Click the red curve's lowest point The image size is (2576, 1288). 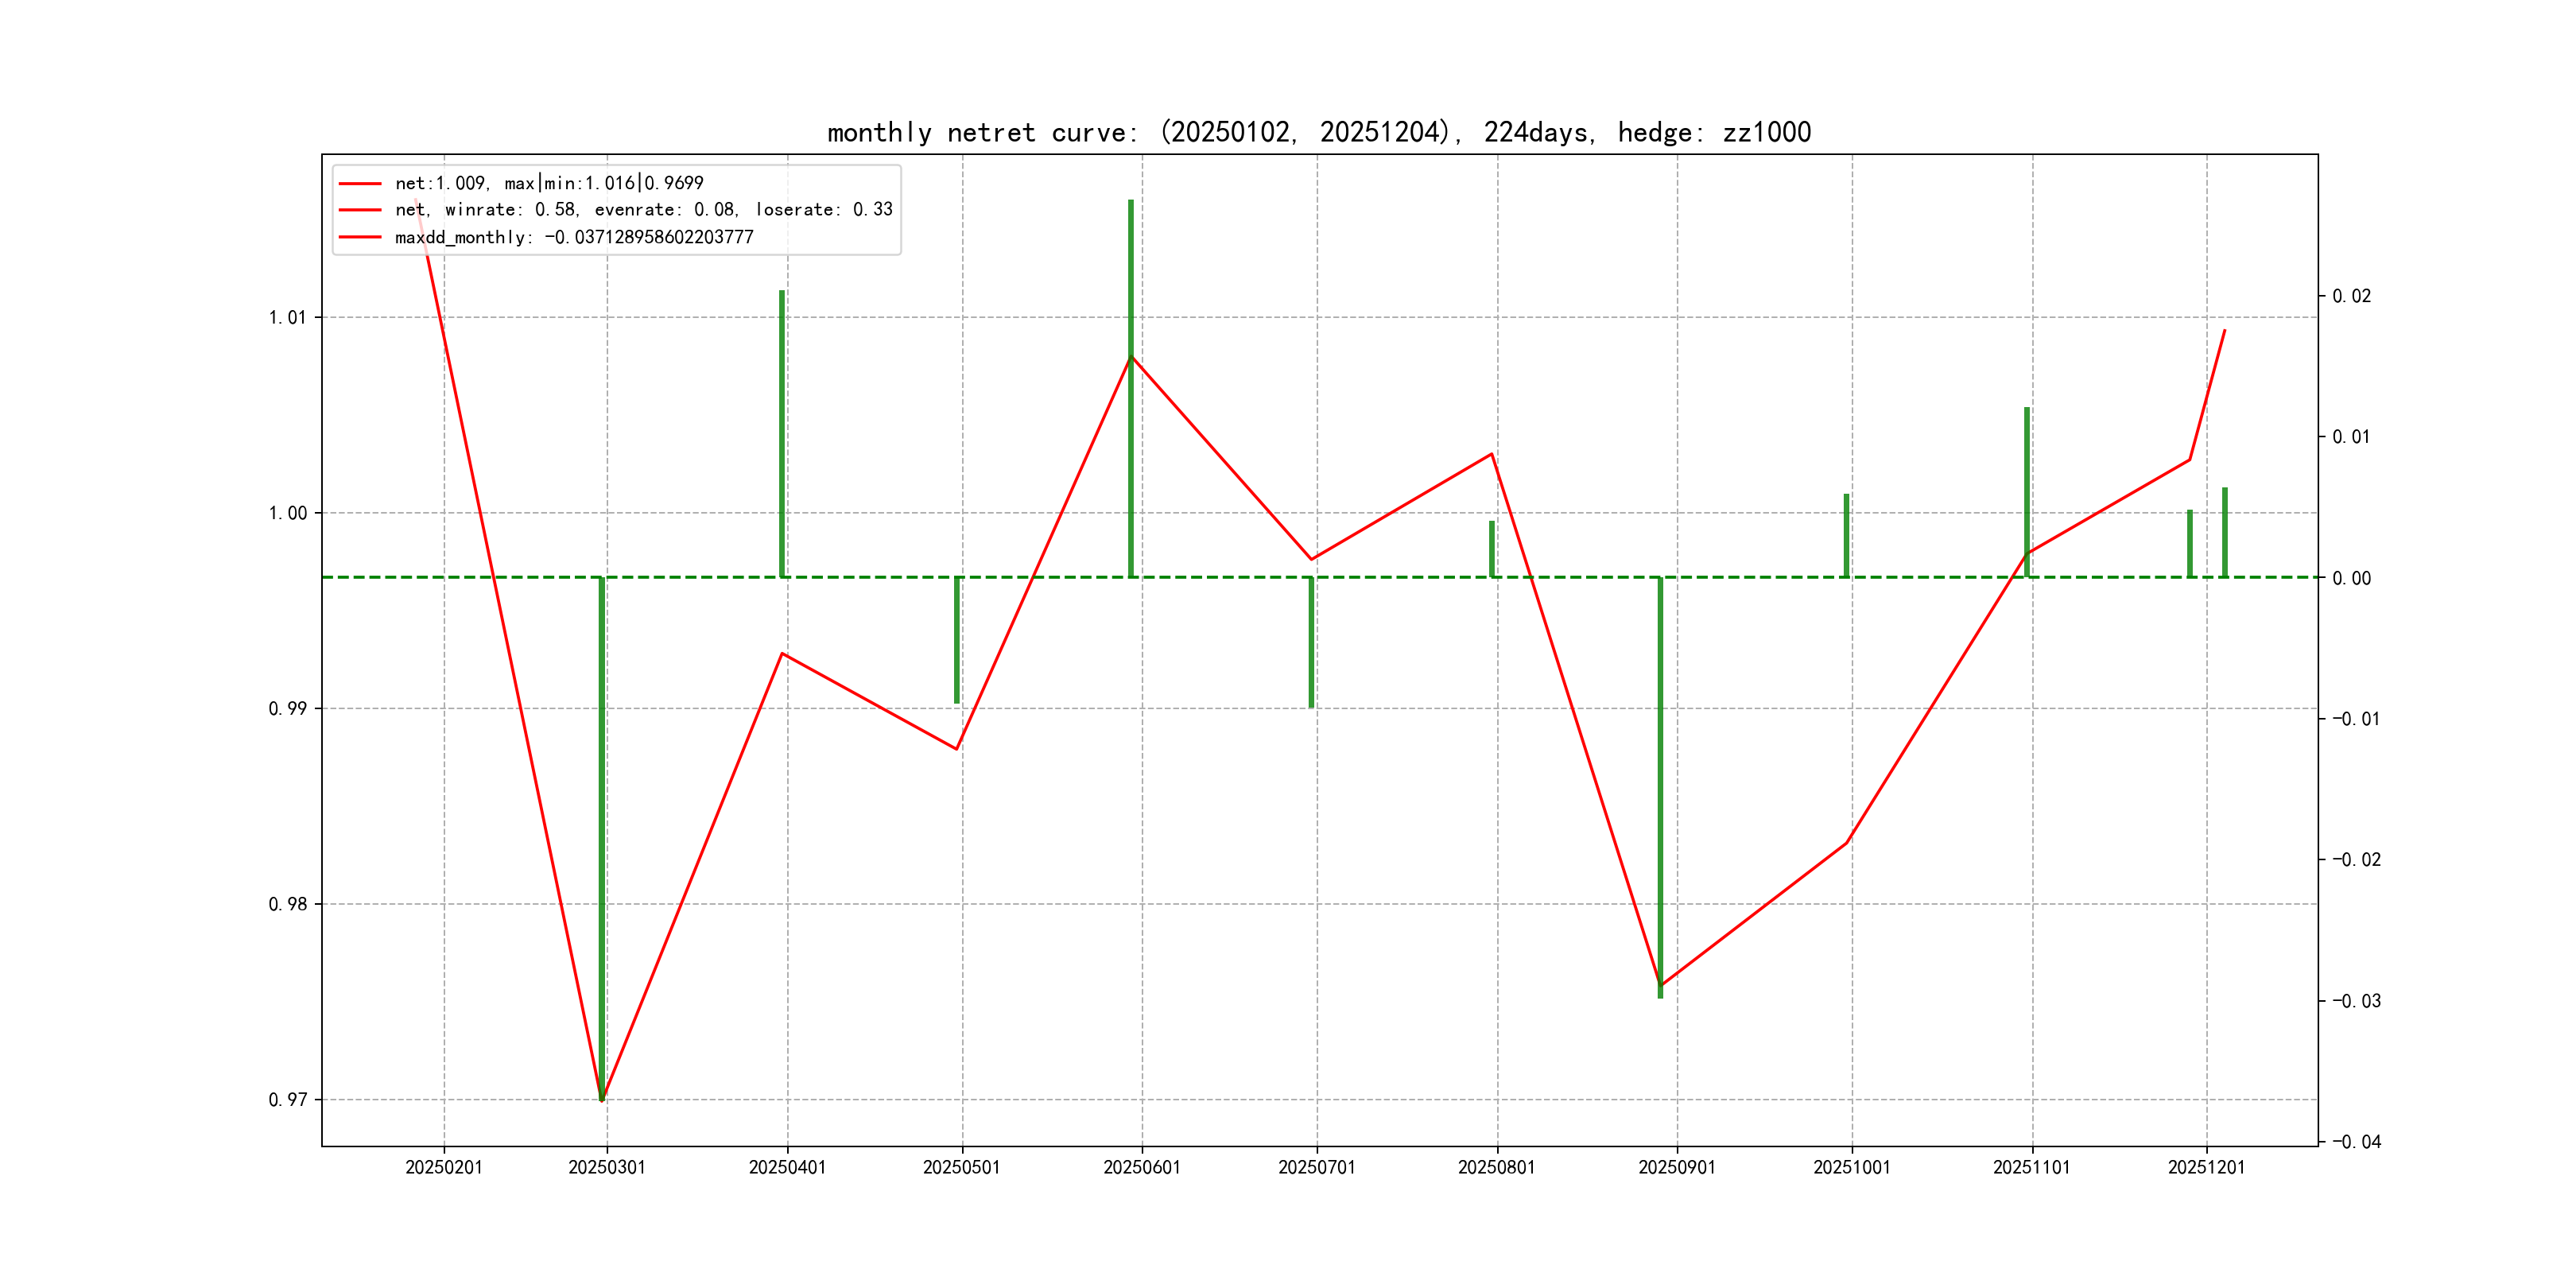point(602,1100)
